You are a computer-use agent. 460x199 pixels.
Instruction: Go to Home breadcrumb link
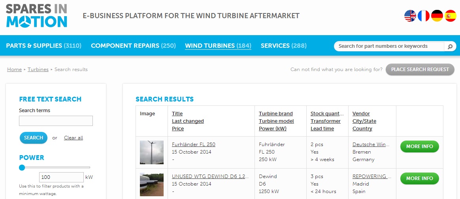click(14, 69)
